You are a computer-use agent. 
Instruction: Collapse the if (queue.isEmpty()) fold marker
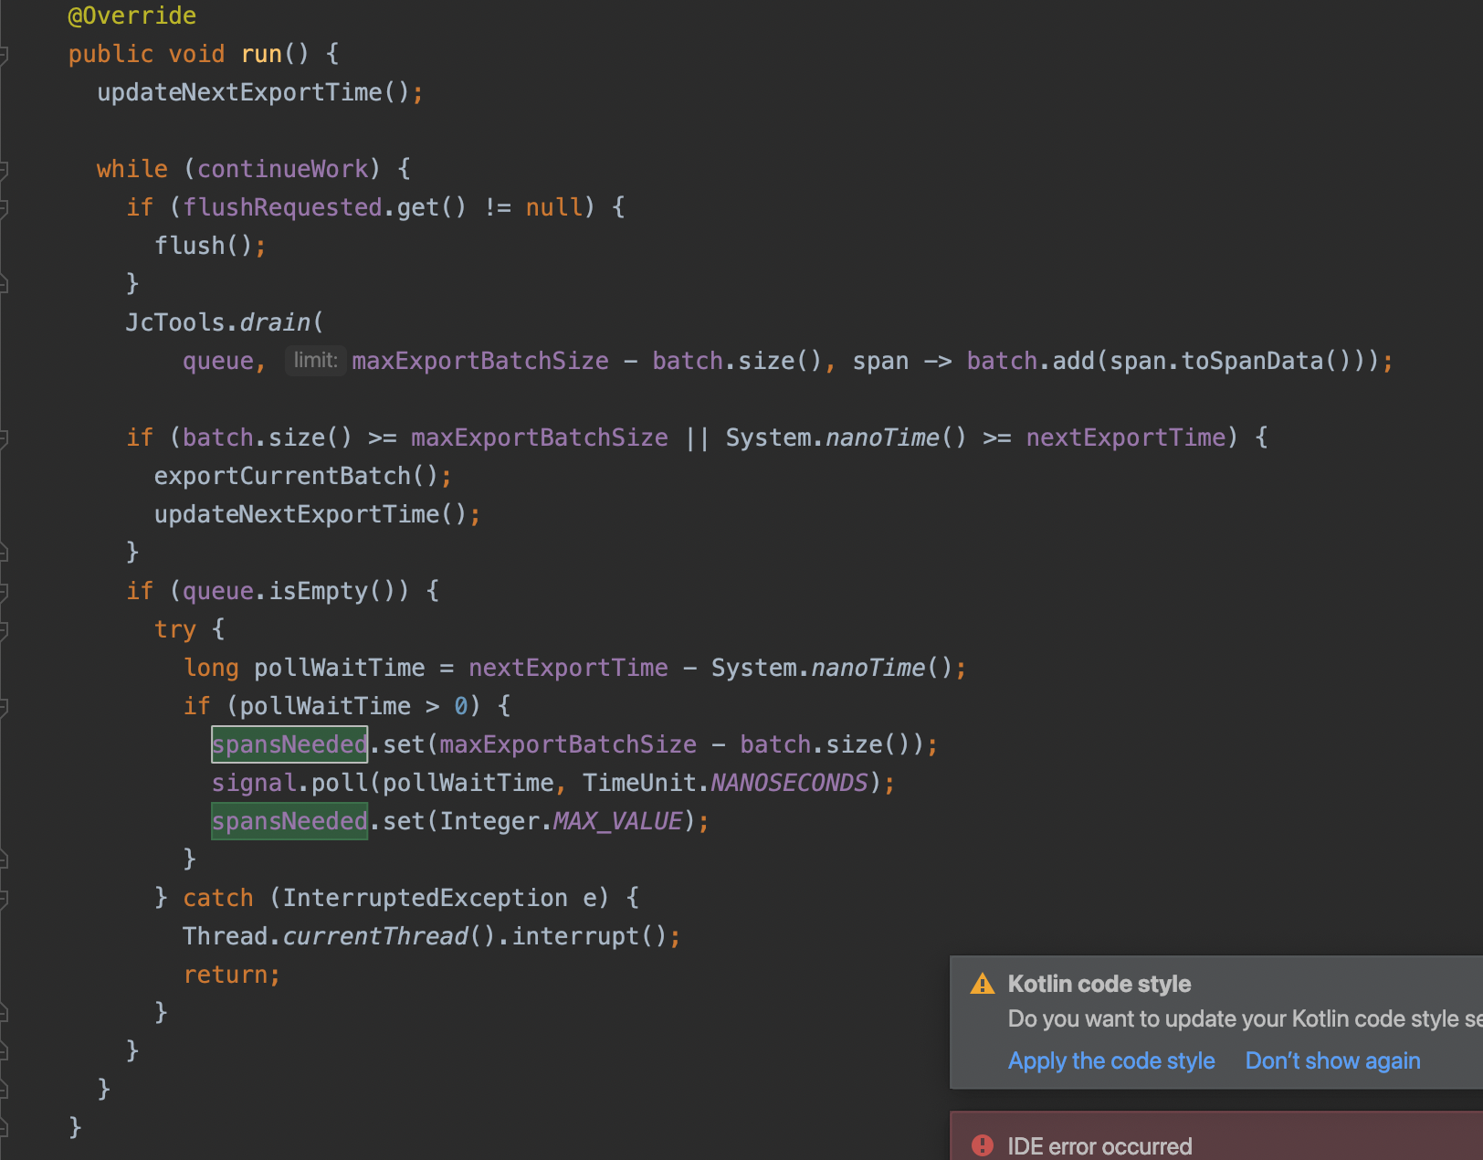point(4,592)
